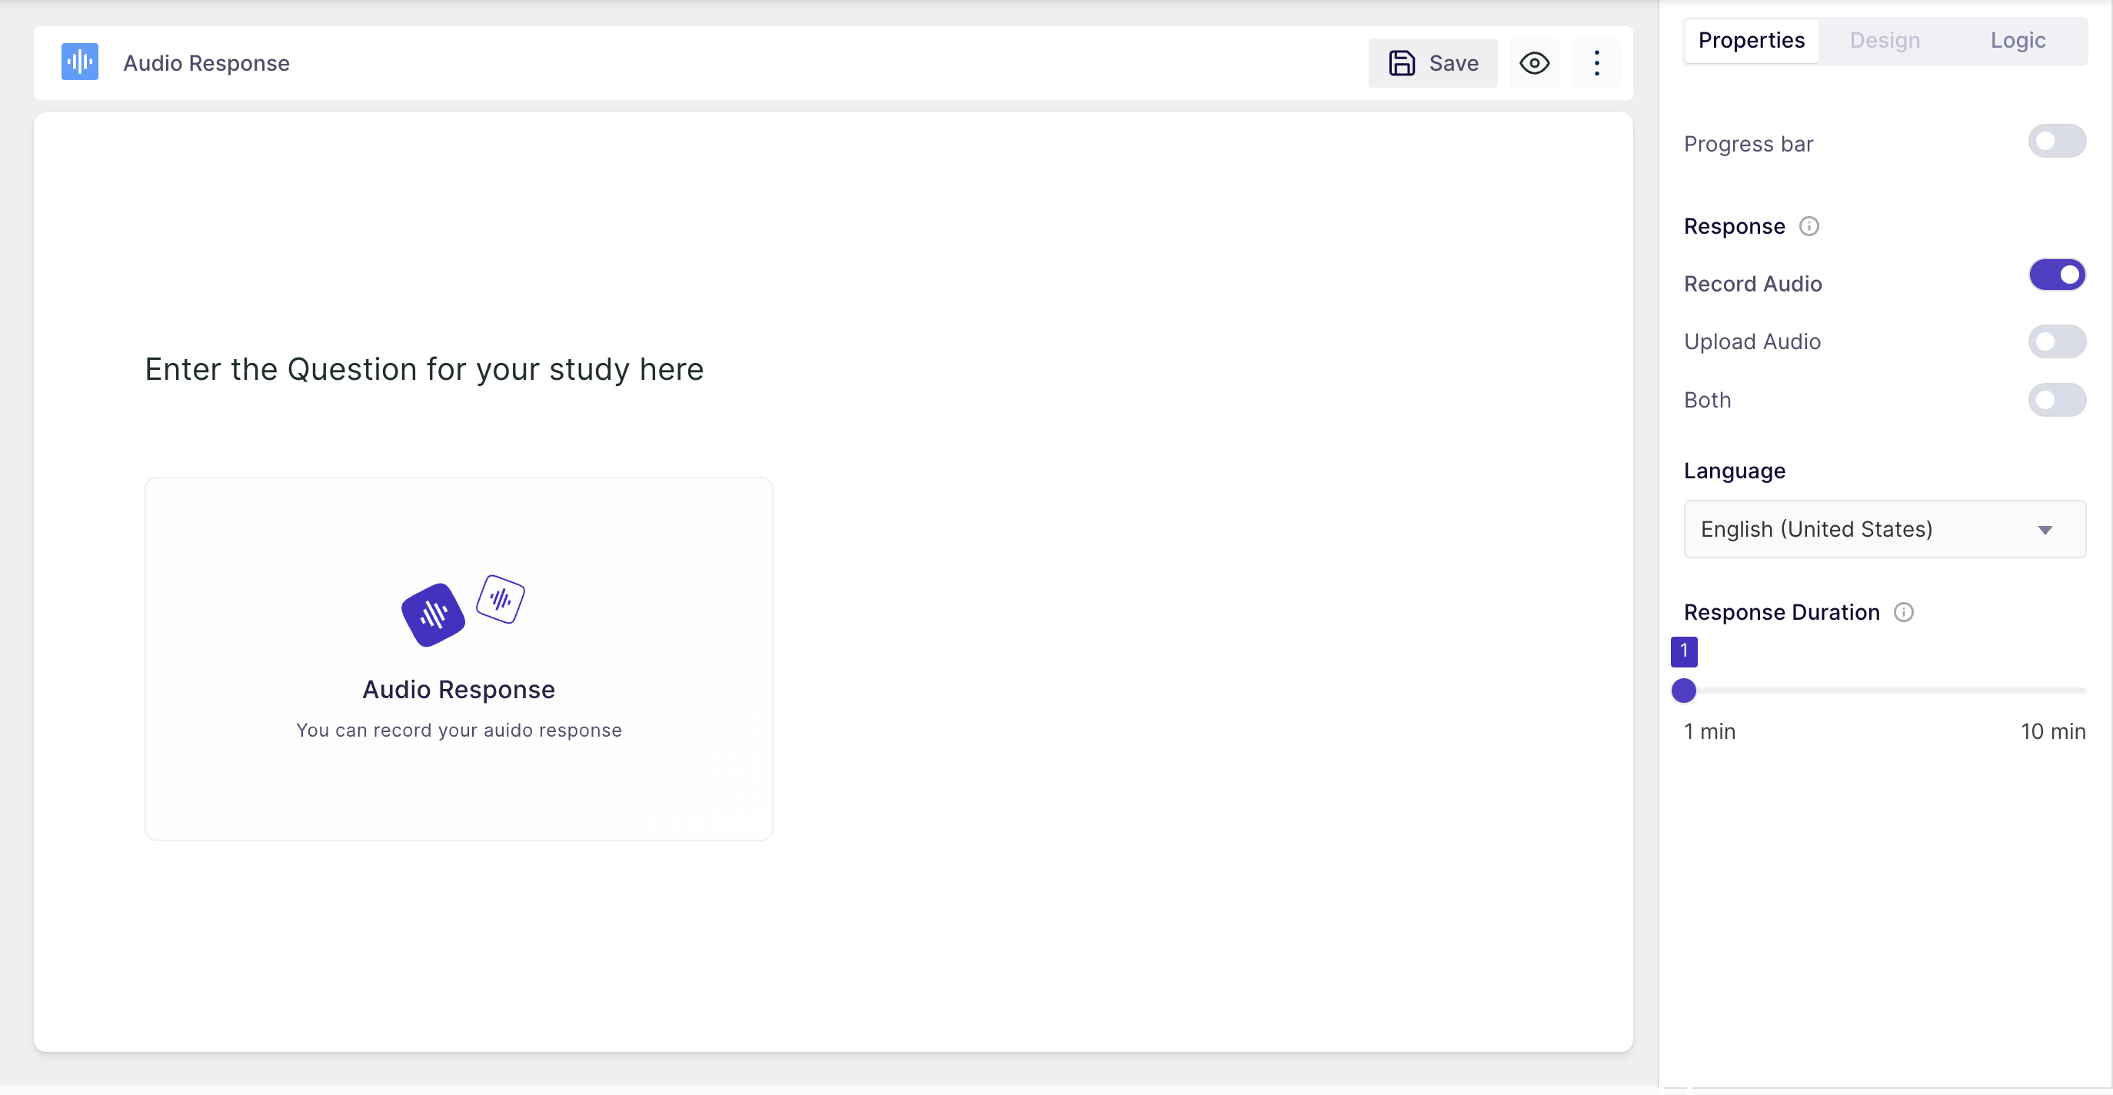
Task: Enable the Progress bar toggle
Action: click(2056, 141)
